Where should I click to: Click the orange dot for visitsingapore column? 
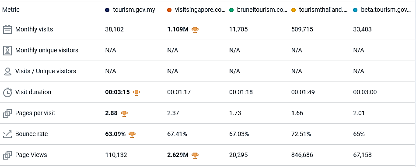pos(169,10)
